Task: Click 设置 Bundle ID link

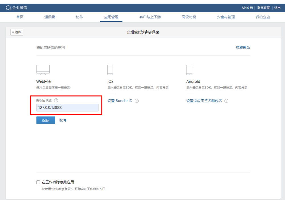Action: click(x=120, y=101)
